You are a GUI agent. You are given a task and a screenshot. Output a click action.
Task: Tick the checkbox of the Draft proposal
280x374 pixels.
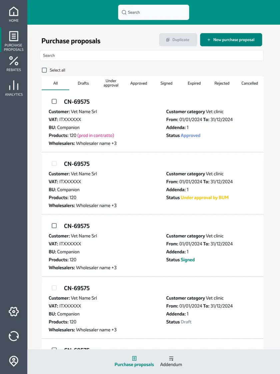coord(54,288)
